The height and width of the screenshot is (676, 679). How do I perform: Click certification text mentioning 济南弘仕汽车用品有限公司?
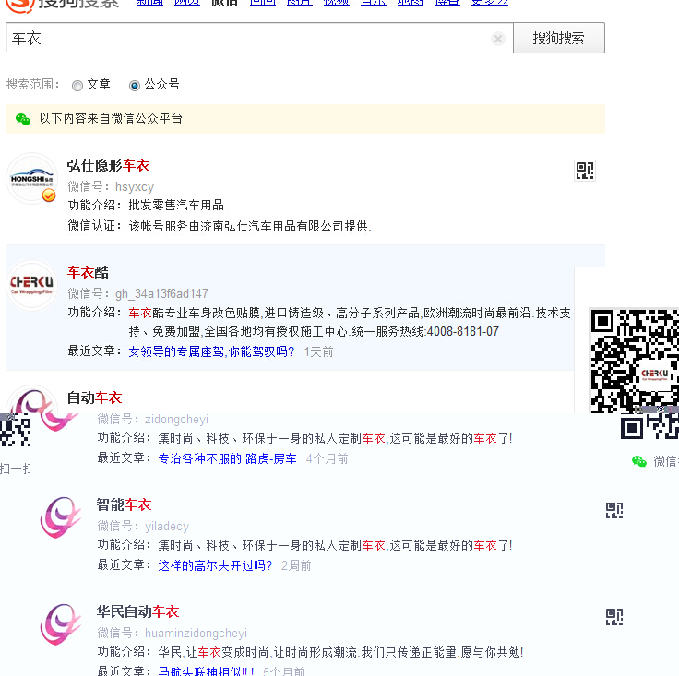(250, 225)
